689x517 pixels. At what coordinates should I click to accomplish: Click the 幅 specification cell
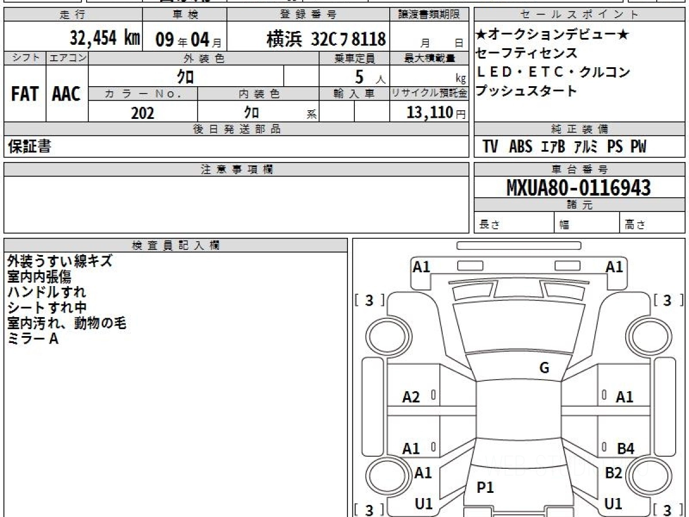coord(587,223)
